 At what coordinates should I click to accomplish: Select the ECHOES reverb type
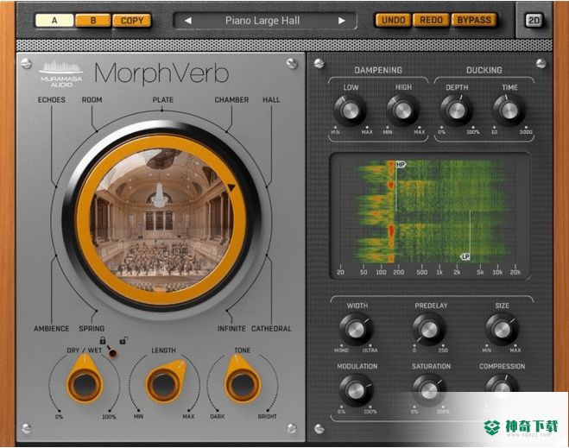52,100
